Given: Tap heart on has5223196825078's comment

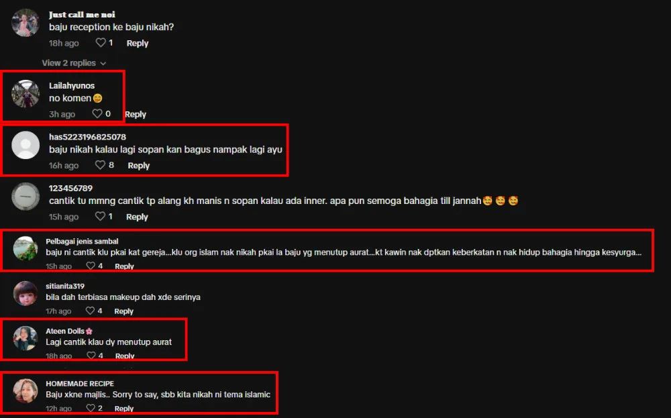Looking at the screenshot, I should coord(100,165).
